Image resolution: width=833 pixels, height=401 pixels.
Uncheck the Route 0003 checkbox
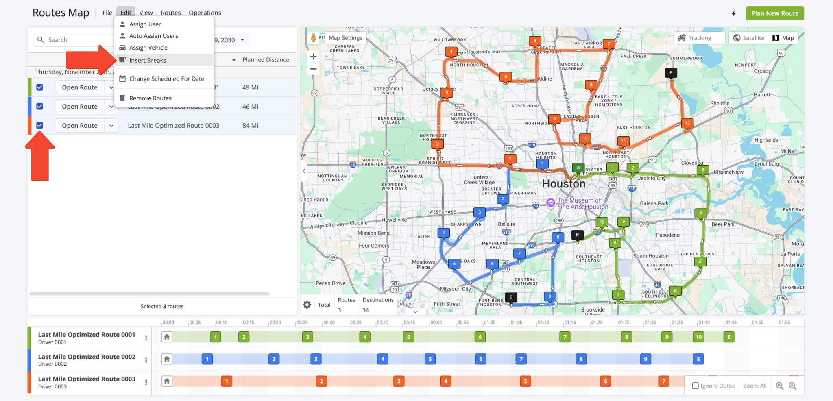pos(40,125)
